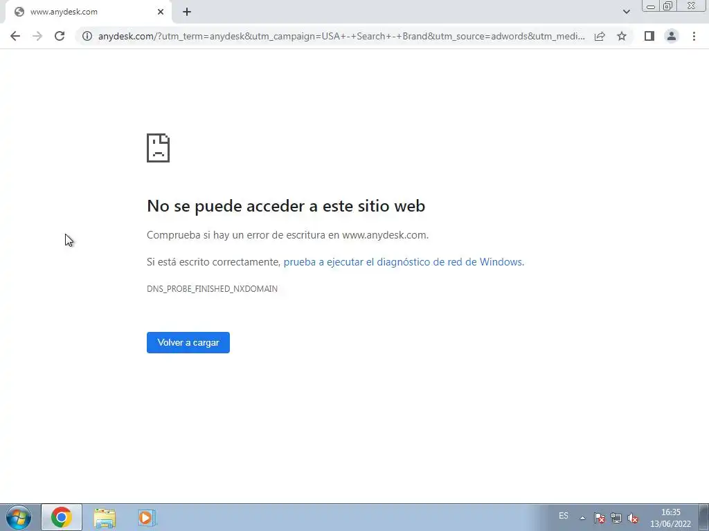Bookmark this page with the star icon
The width and height of the screenshot is (709, 531).
pyautogui.click(x=622, y=36)
